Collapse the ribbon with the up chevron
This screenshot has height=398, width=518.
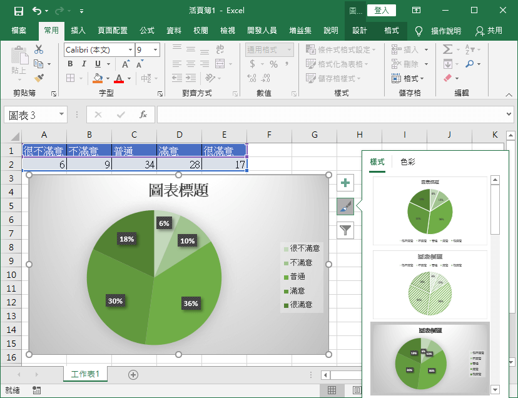[509, 95]
